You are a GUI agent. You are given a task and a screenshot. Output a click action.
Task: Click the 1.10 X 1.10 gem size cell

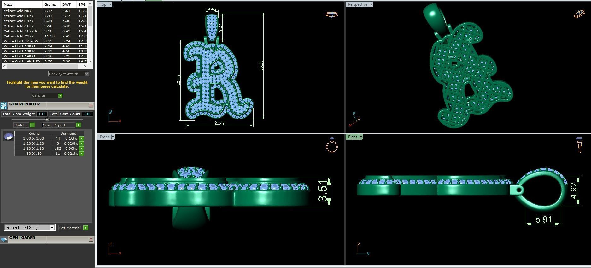(x=33, y=149)
